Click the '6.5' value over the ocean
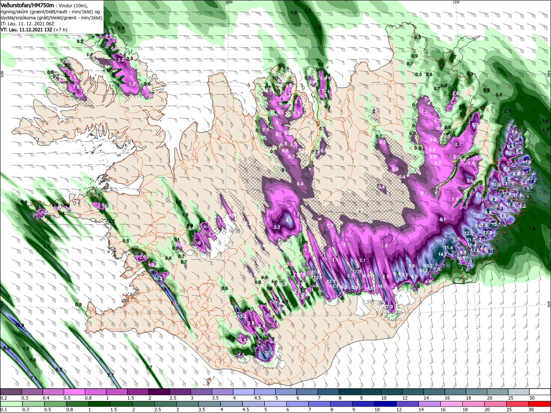 (59, 370)
